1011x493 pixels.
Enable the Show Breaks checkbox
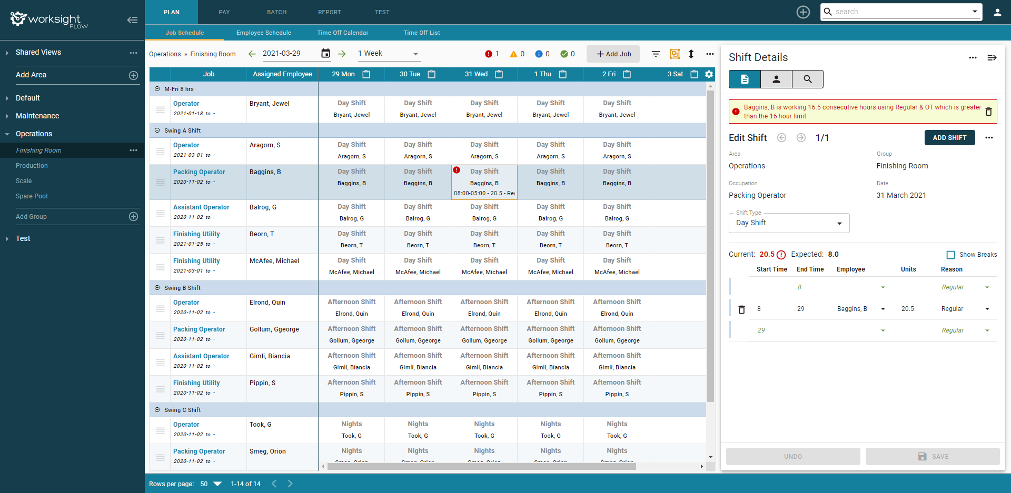pyautogui.click(x=950, y=255)
